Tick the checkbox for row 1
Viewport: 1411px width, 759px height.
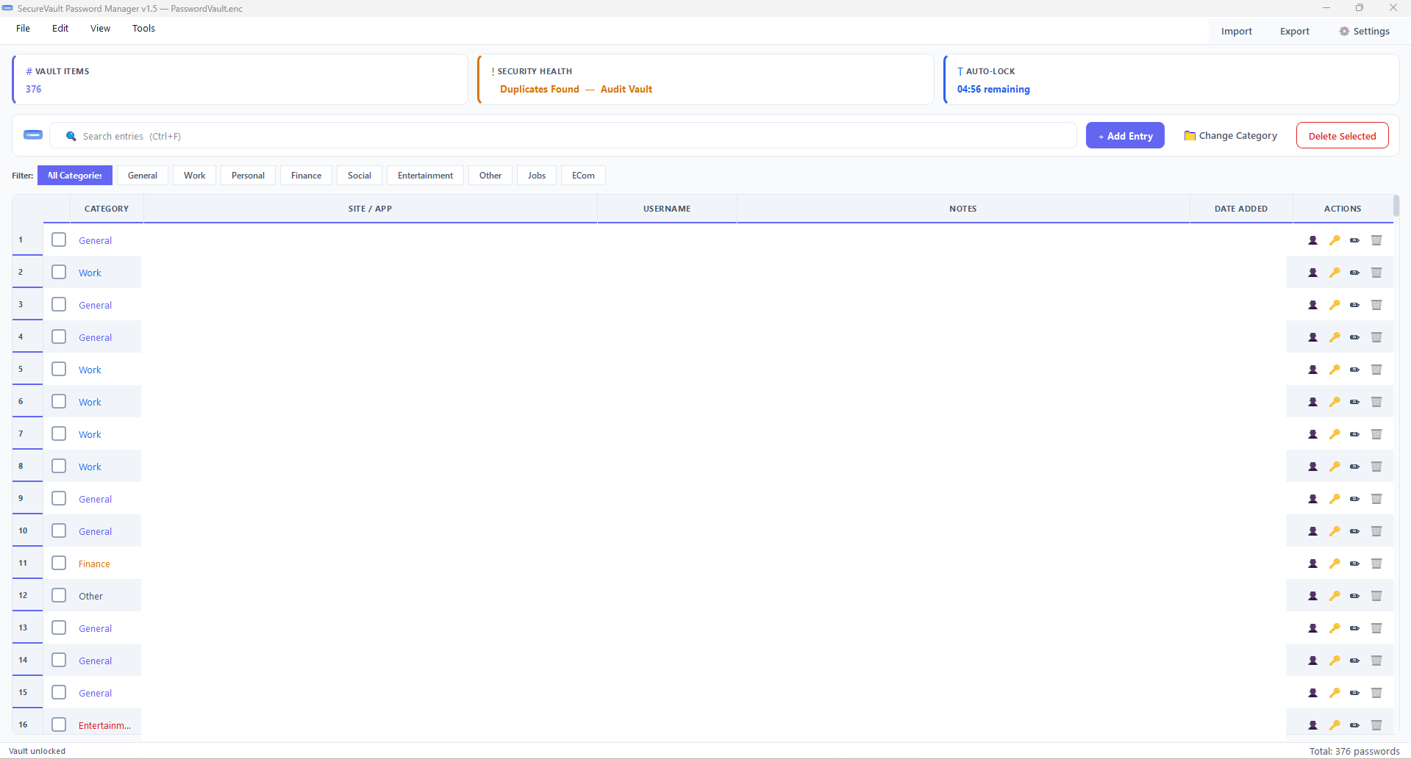coord(59,240)
